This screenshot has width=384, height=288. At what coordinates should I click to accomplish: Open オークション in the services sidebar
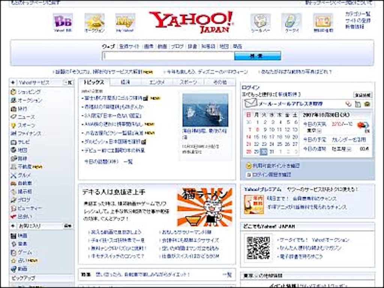coord(27,100)
